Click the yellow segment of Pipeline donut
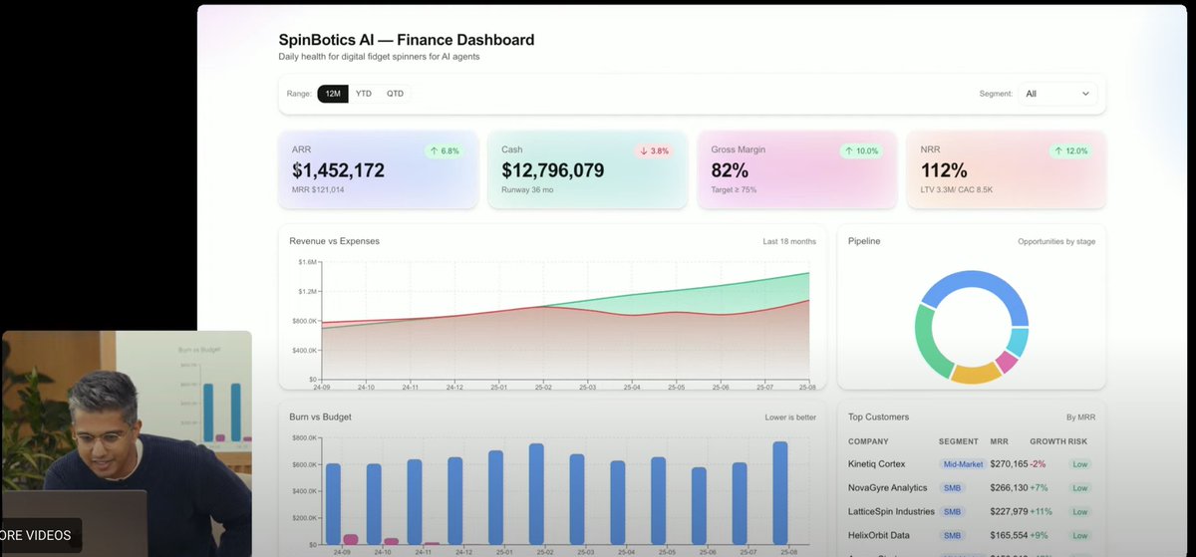Image resolution: width=1196 pixels, height=557 pixels. [976, 374]
